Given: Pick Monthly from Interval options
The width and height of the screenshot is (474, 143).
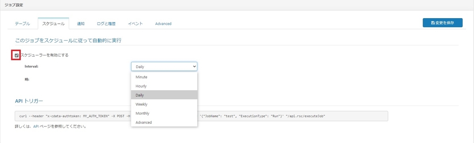Looking at the screenshot, I should [x=164, y=113].
